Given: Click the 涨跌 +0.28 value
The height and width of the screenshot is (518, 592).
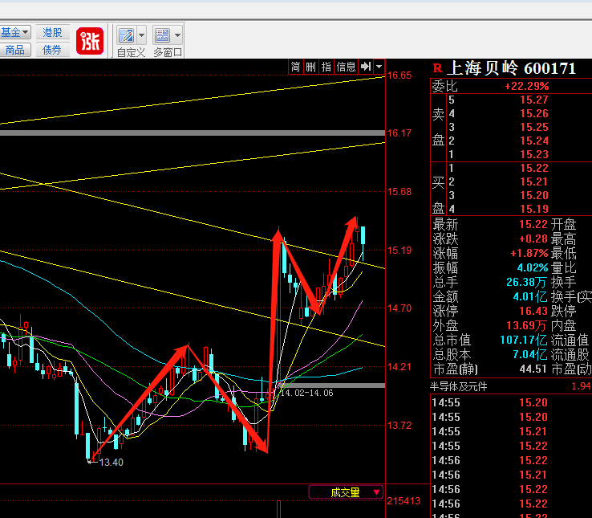Looking at the screenshot, I should pyautogui.click(x=533, y=239).
